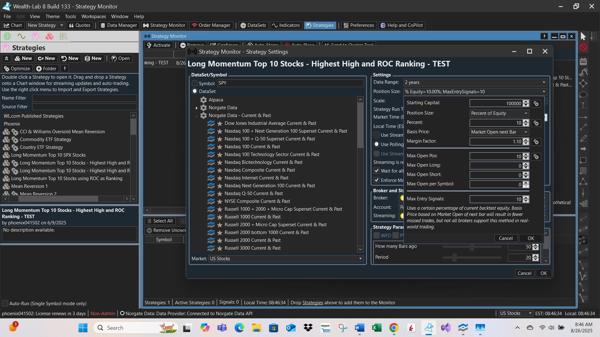The width and height of the screenshot is (600, 337).
Task: Open the Theme menu
Action: [52, 17]
